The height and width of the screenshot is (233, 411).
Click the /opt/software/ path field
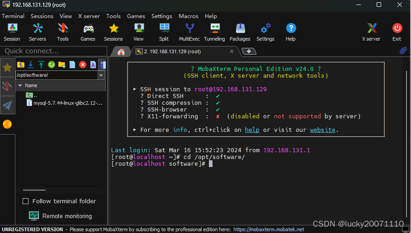tap(57, 75)
